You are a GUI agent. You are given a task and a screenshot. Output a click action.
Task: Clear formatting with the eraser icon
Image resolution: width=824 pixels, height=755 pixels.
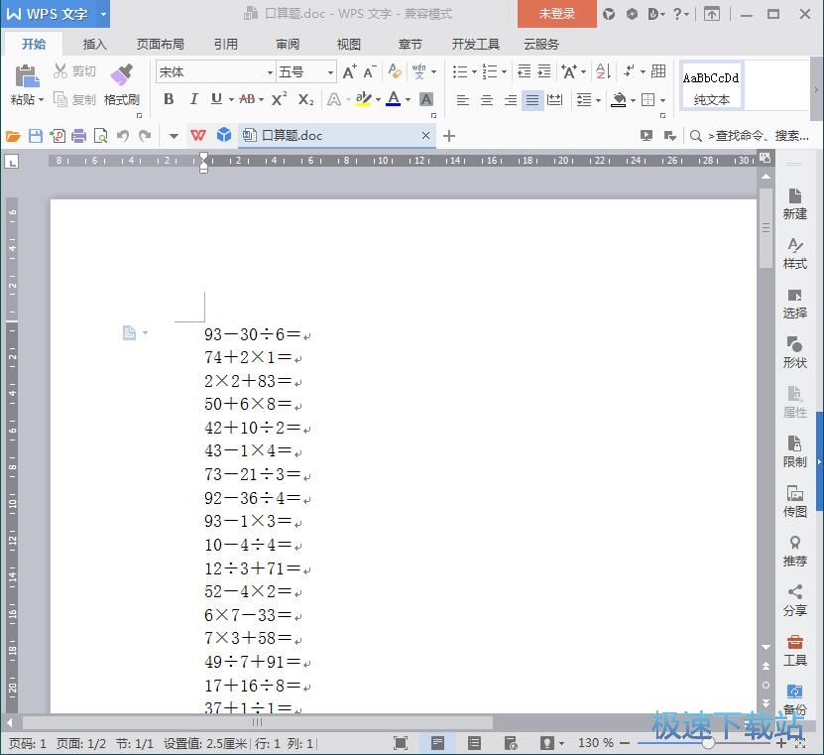(x=395, y=71)
